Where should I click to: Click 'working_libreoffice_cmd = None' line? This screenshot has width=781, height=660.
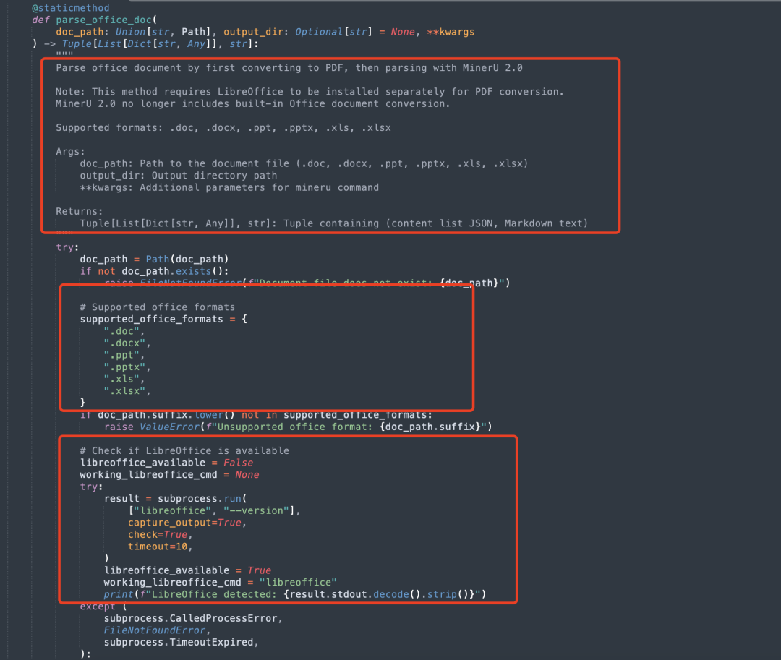point(169,474)
